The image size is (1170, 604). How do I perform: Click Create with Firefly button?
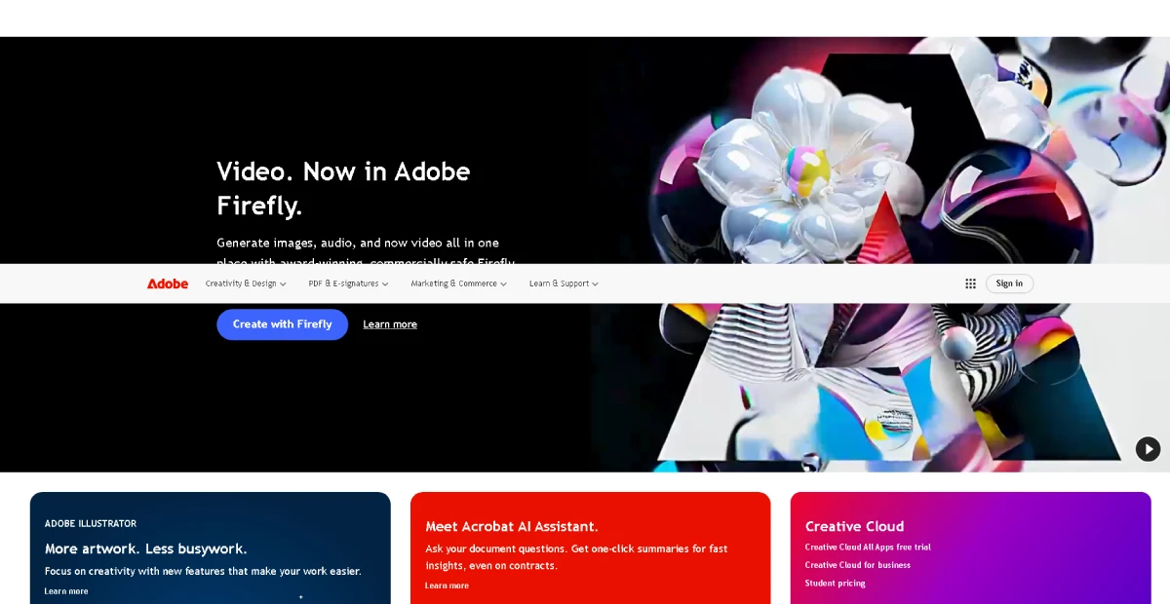[282, 324]
